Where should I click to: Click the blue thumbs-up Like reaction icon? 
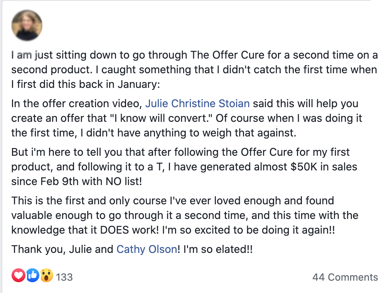tap(32, 275)
